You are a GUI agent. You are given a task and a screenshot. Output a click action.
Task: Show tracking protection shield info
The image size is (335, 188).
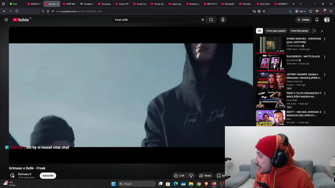tap(43, 11)
